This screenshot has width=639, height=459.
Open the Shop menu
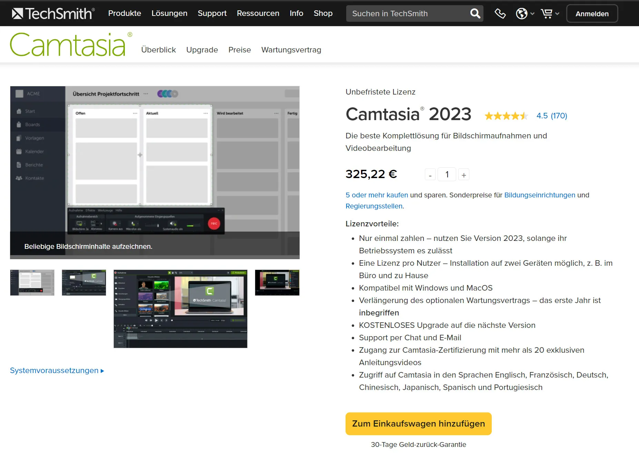[323, 13]
